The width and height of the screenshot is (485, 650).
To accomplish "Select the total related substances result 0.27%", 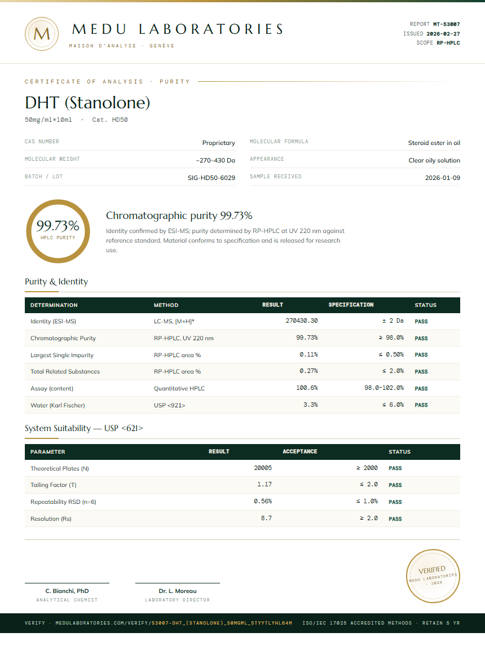I will [308, 371].
